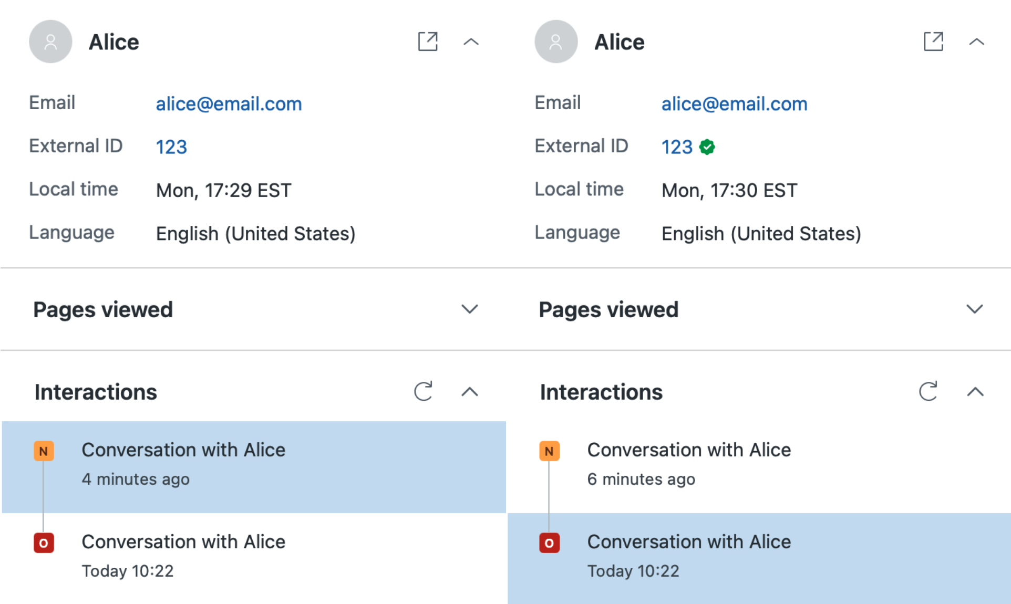Click orange N status icon in right panel
This screenshot has height=604, width=1011.
click(x=549, y=451)
